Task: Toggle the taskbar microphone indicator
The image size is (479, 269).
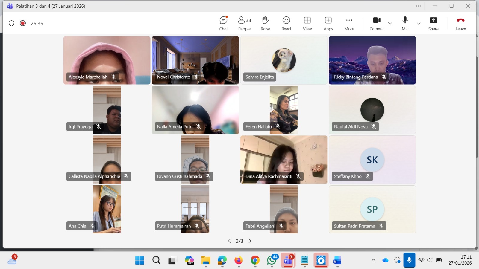Action: 409,260
